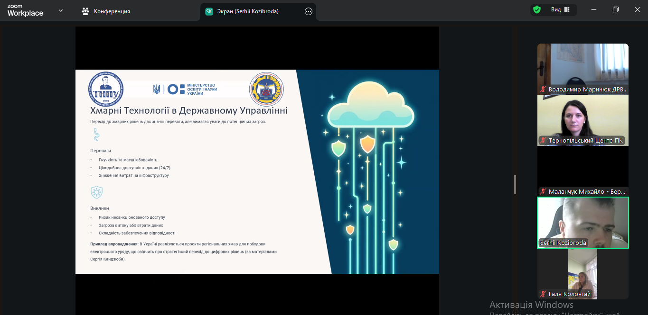Click the Zoom Workplace logo
This screenshot has height=315, width=648.
click(x=25, y=10)
